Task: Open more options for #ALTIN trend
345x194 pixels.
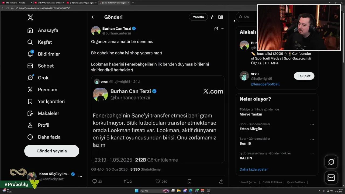Action: (312, 154)
